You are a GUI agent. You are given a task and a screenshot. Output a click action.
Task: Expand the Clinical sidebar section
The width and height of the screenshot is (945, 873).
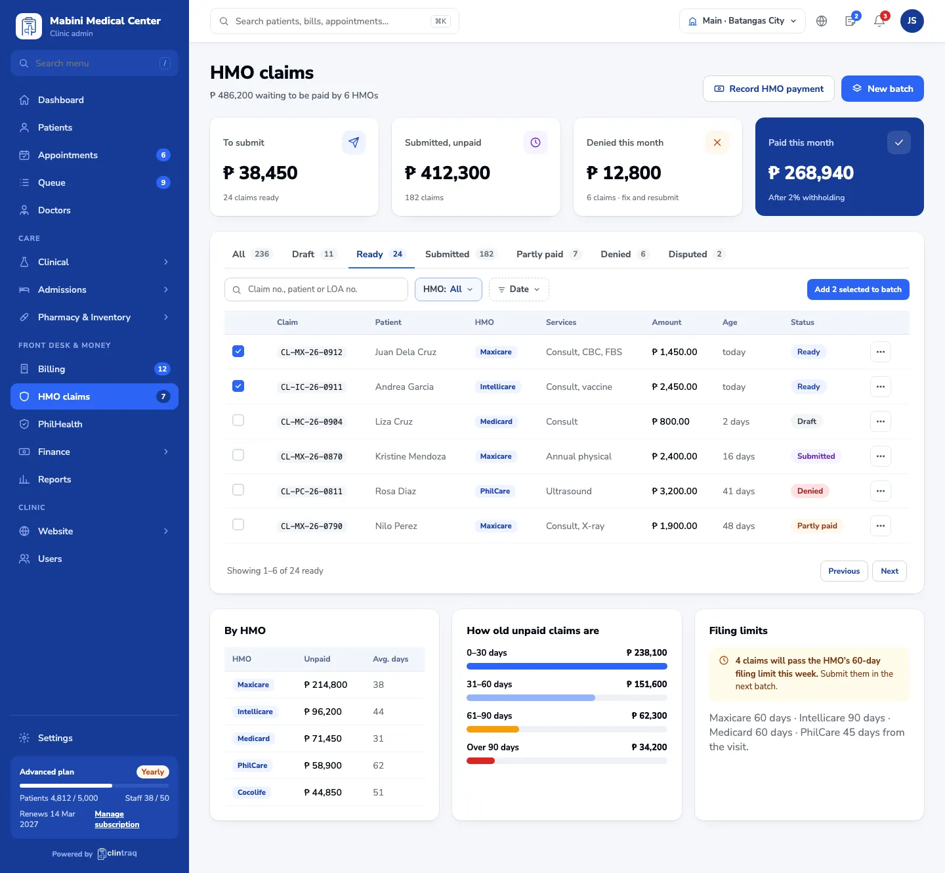(94, 262)
